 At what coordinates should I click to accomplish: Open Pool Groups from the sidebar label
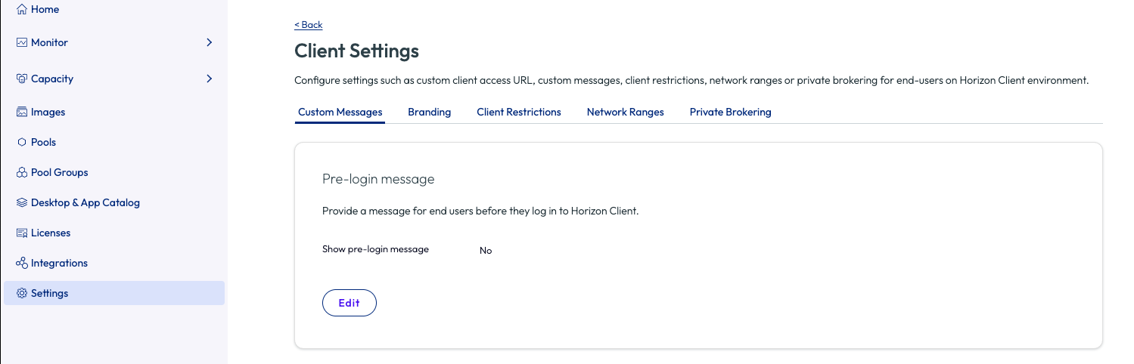60,173
